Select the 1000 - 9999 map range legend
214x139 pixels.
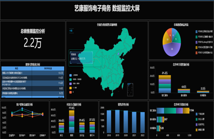70,83
